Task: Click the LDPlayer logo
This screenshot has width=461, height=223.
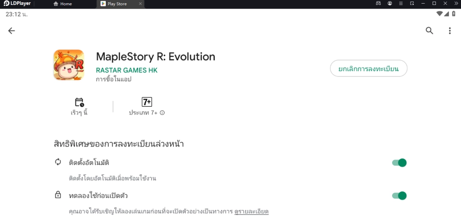Action: [17, 4]
